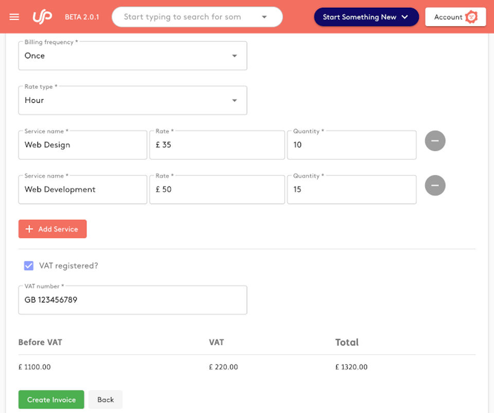
Task: Open the Account button
Action: point(455,17)
